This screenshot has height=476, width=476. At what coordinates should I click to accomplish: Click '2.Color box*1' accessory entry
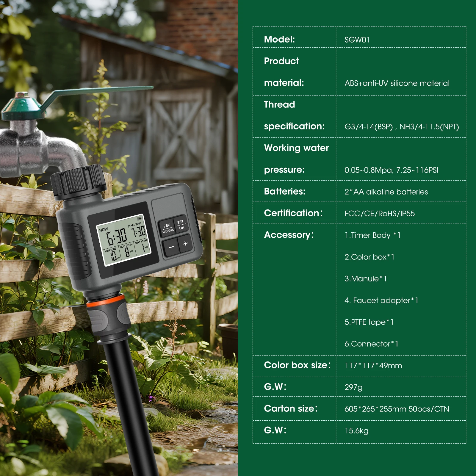click(369, 257)
